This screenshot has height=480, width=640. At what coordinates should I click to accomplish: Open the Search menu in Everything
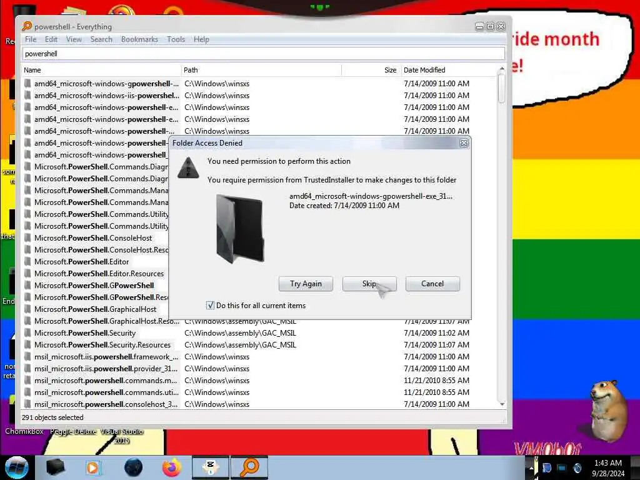(x=101, y=39)
